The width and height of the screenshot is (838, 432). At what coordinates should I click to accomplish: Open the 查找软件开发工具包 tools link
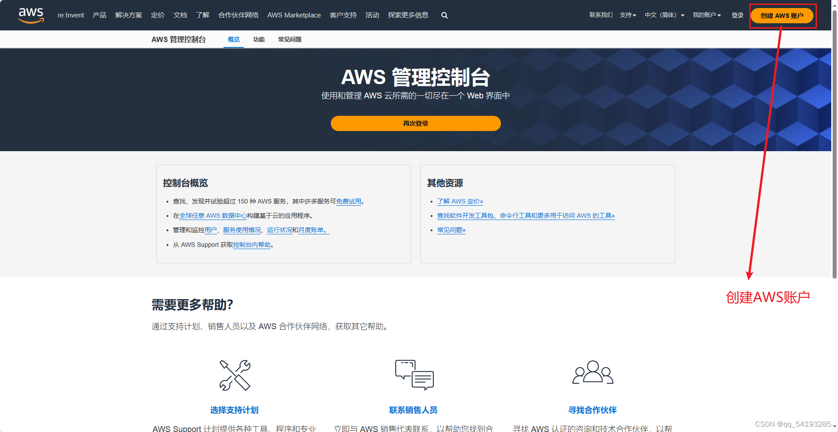(x=526, y=216)
